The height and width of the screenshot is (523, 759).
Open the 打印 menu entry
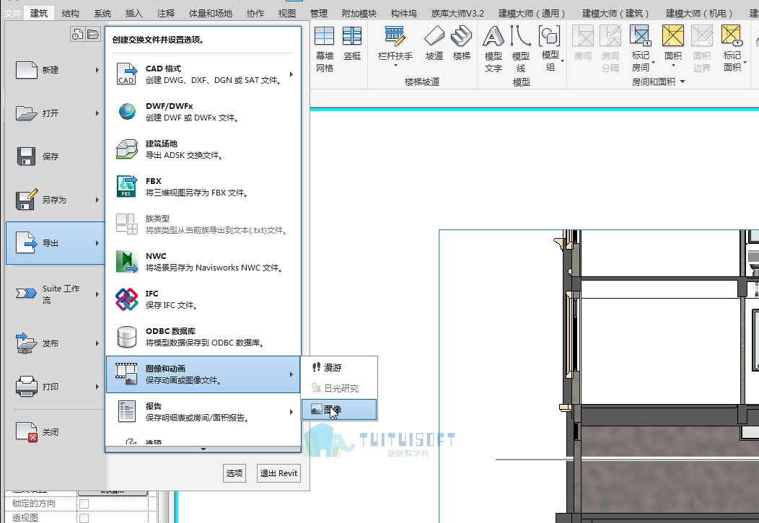pyautogui.click(x=55, y=387)
